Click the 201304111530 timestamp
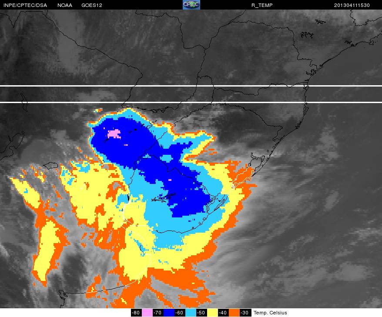The height and width of the screenshot is (317, 382). coord(352,5)
